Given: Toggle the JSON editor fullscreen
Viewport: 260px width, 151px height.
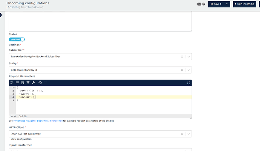Looking at the screenshot, I should coord(188,83).
